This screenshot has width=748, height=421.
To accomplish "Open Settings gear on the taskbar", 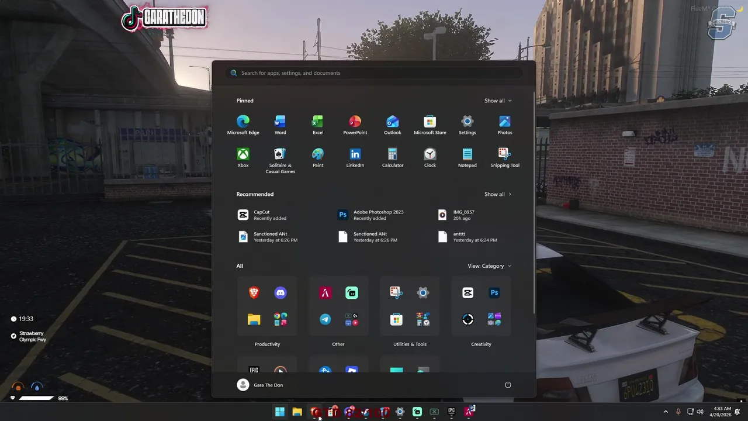I will [x=400, y=412].
